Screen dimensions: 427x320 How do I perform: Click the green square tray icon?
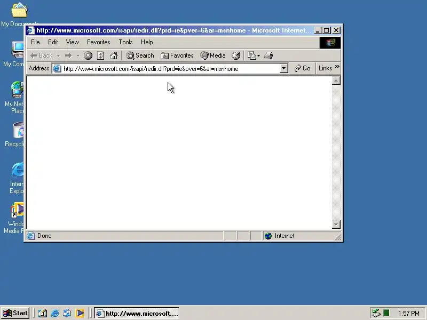386,313
